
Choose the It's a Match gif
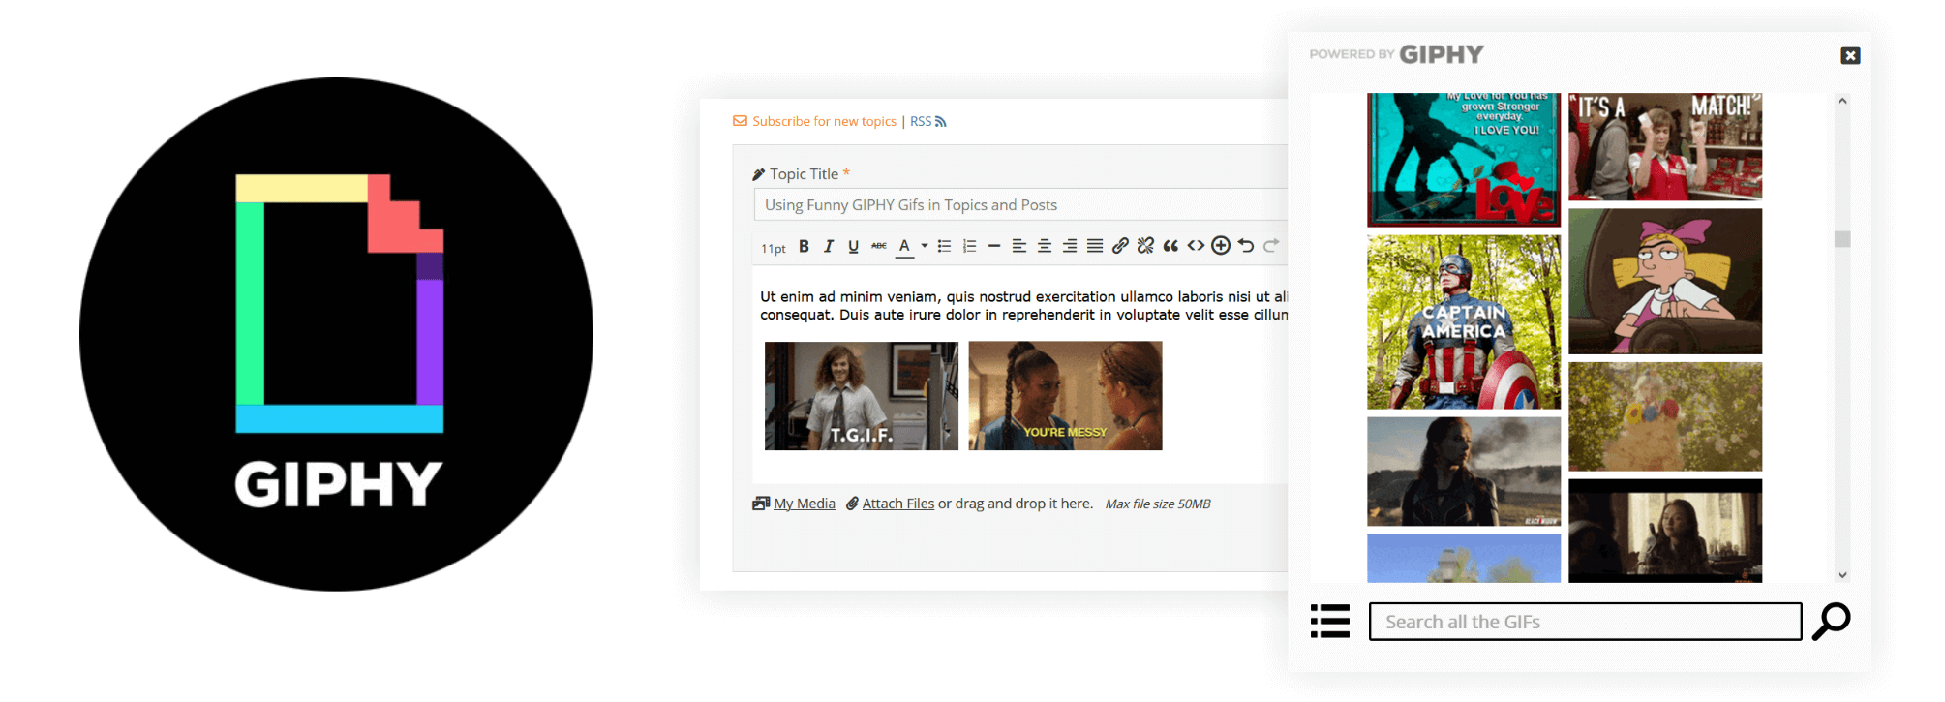coord(1665,147)
